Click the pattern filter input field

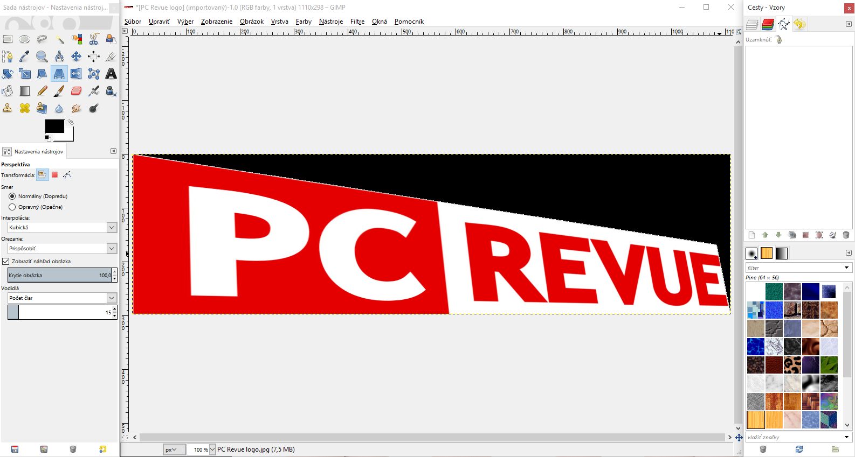(794, 268)
